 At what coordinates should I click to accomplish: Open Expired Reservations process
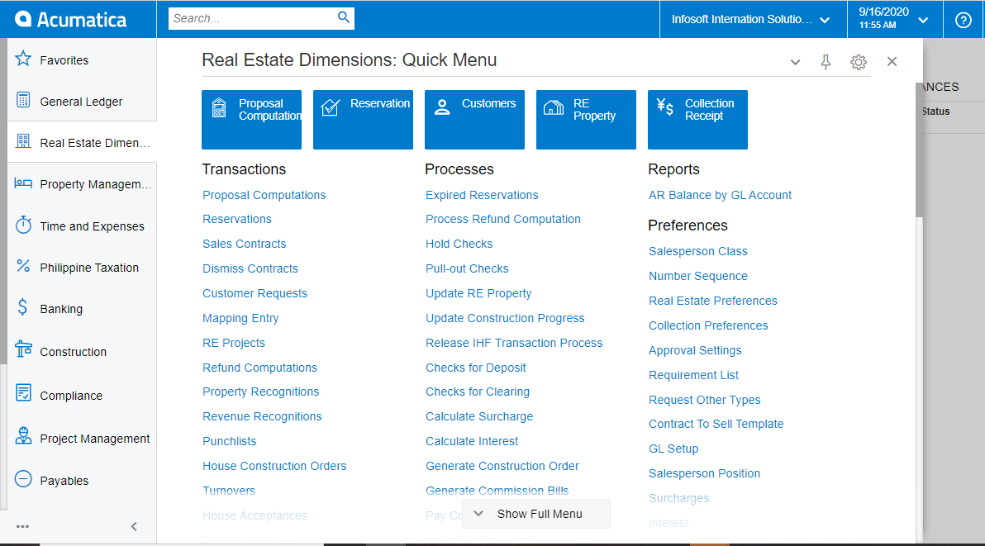482,195
